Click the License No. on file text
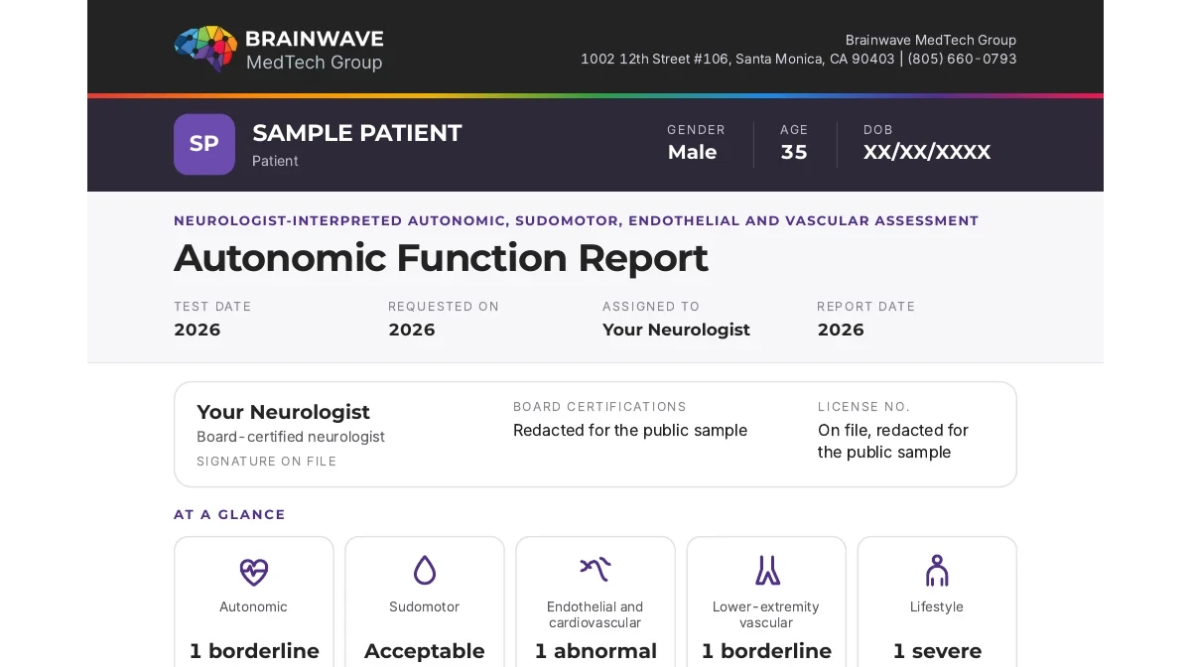 pyautogui.click(x=893, y=441)
